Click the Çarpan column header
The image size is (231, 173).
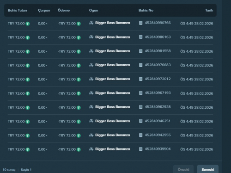(44, 10)
